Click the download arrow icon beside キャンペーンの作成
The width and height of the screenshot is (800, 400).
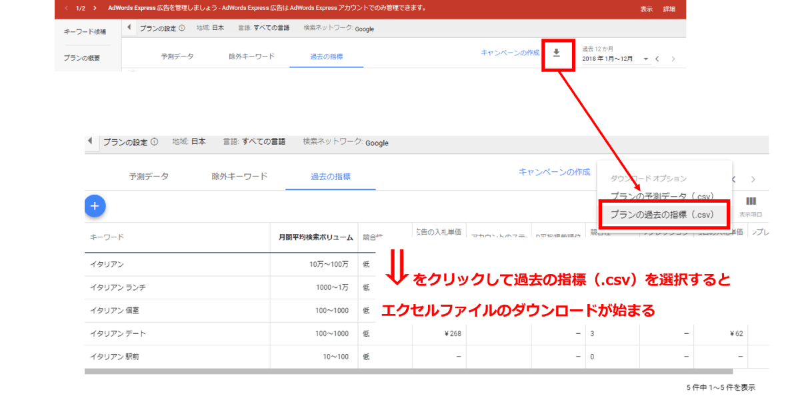pyautogui.click(x=557, y=53)
